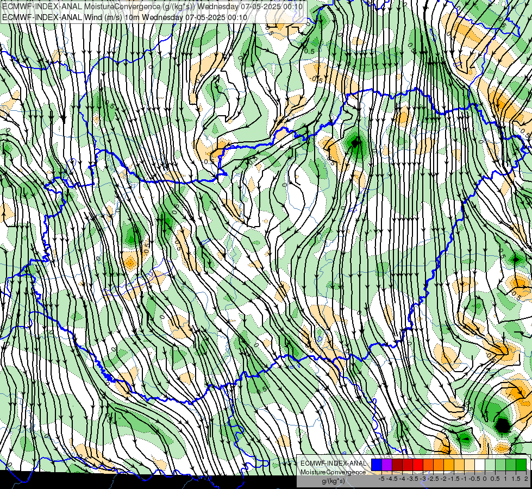Click the 'g/(kg*s)' unit label in legend
This screenshot has width=532, height=489.
tap(333, 481)
